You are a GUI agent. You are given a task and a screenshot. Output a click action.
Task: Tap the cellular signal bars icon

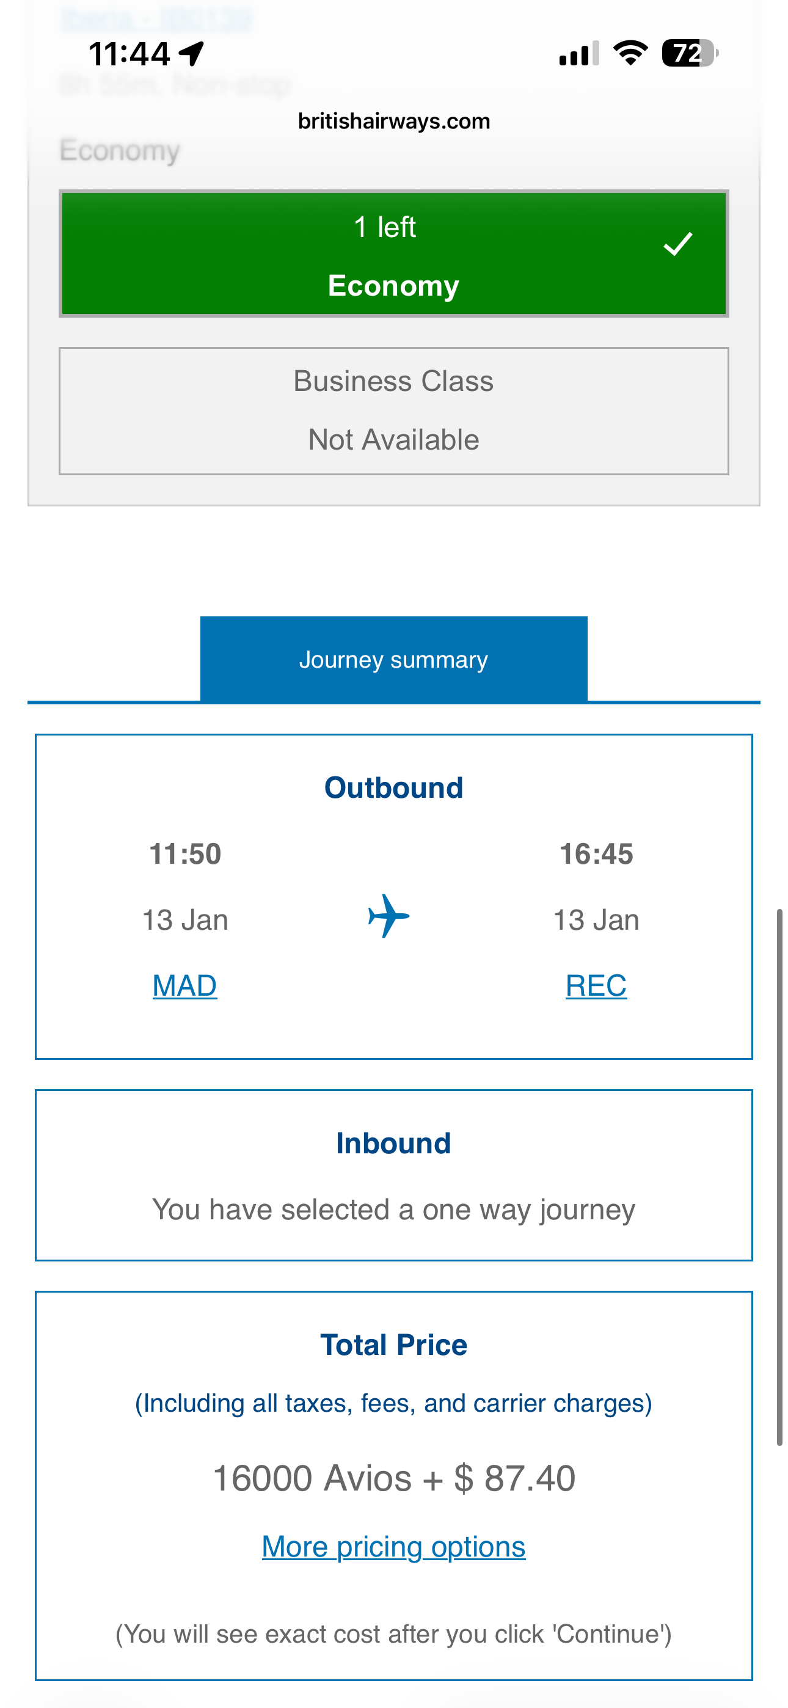(578, 54)
